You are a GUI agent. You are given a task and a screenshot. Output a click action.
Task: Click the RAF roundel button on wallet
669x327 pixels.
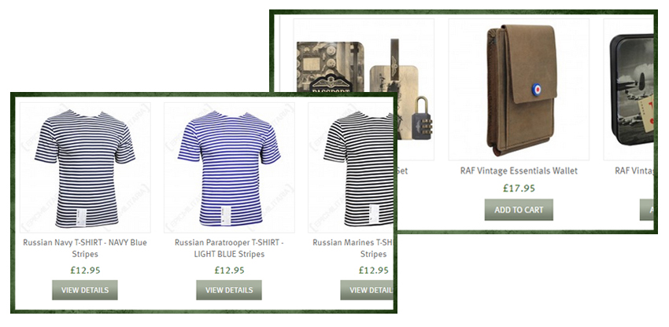[x=537, y=90]
